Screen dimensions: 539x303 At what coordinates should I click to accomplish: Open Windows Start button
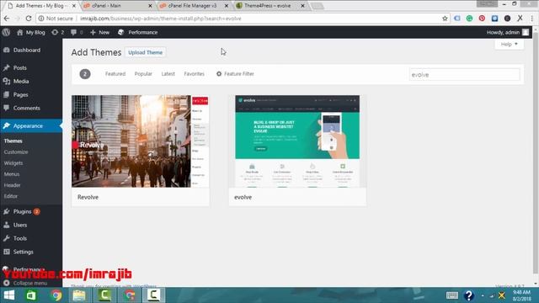pyautogui.click(x=9, y=295)
